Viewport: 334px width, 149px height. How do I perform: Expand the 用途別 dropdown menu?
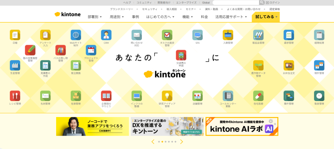pos(117,17)
